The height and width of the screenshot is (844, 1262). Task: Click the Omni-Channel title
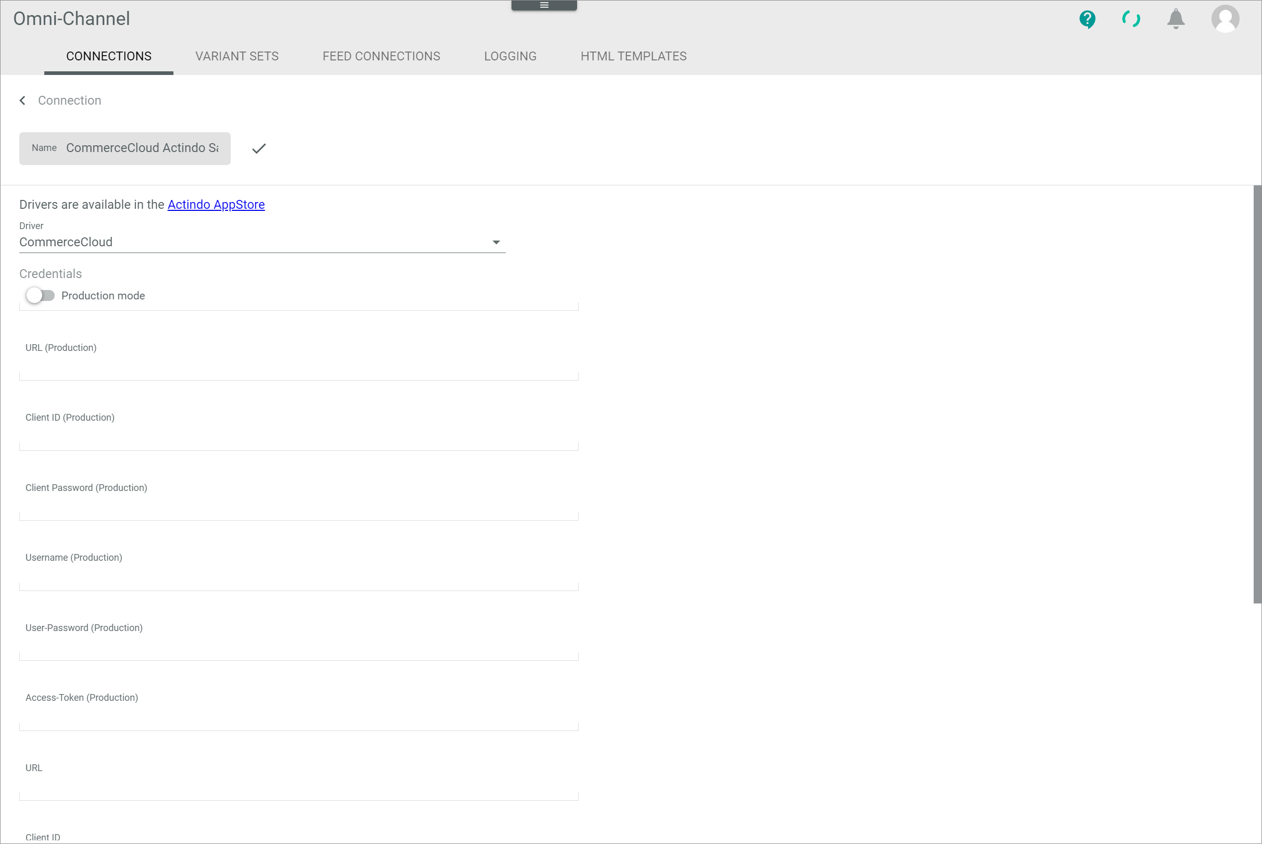tap(71, 19)
